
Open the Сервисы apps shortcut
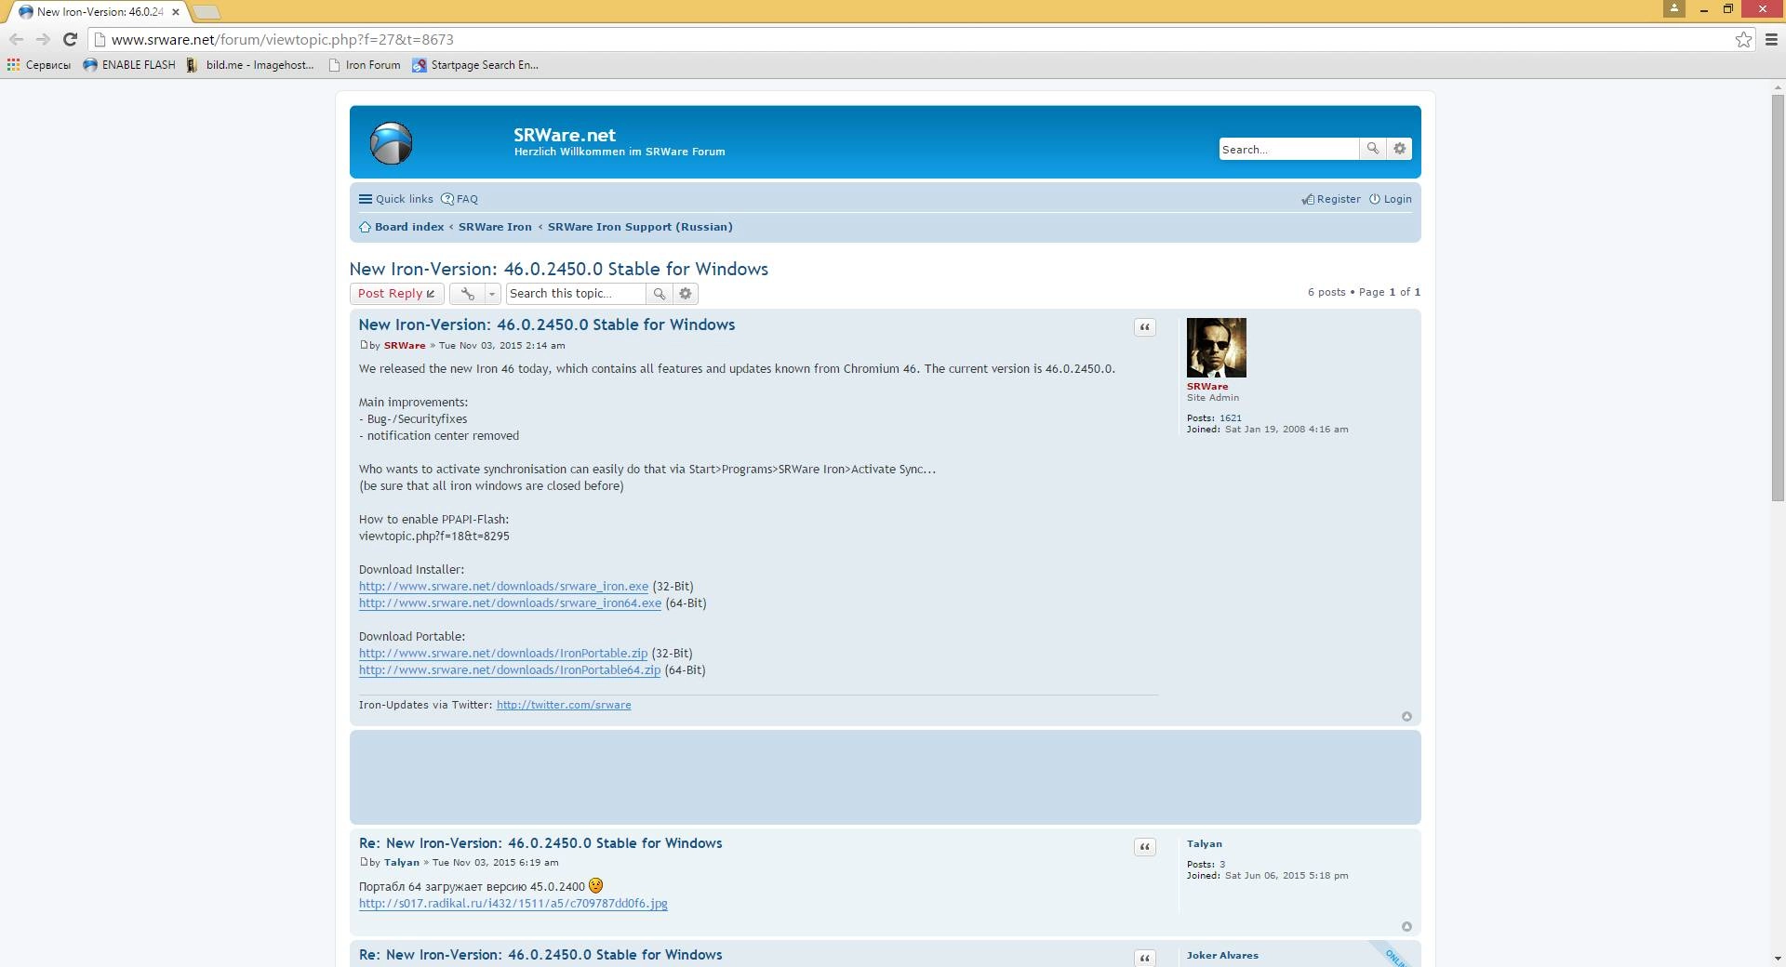(39, 65)
